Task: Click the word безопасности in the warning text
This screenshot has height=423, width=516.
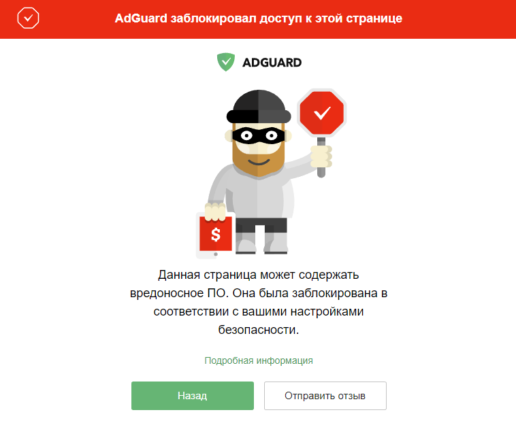Action: 258,329
